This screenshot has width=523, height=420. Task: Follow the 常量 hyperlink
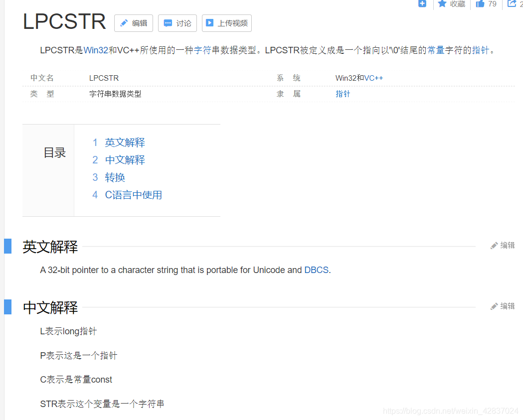click(436, 50)
